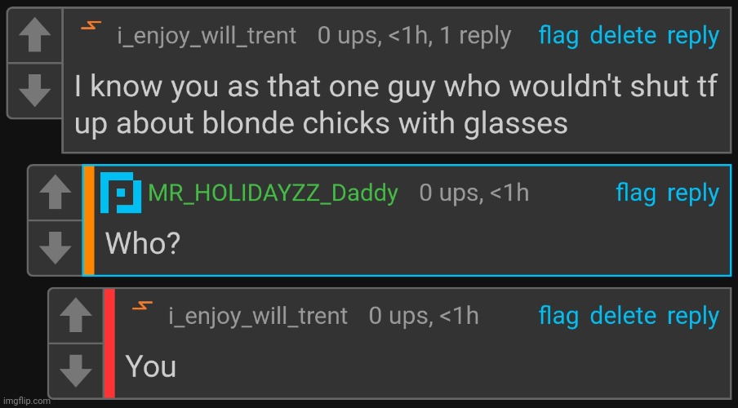Image resolution: width=738 pixels, height=408 pixels.
Task: Click the orange lightning icon on "You" comment
Action: click(142, 306)
